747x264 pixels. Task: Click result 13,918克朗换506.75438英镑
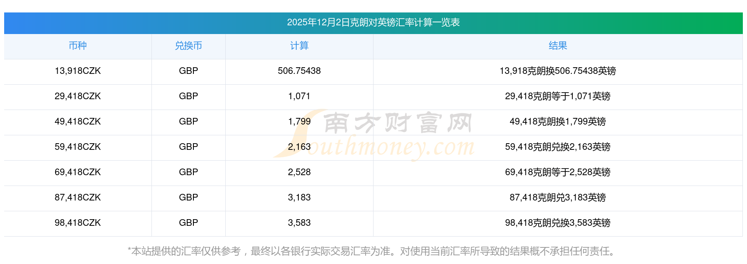(x=558, y=71)
